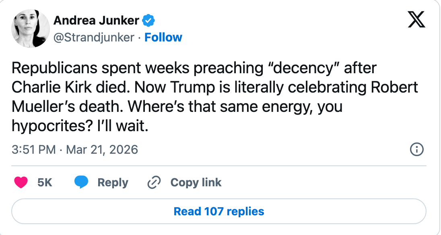Open the tweet info circle icon
Screen dimensions: 441x235
click(416, 150)
